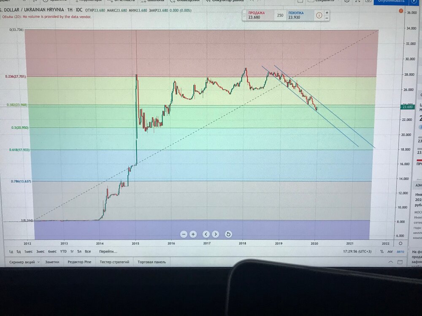This screenshot has height=316, width=422.
Task: Set the range to 5л
Action: pyautogui.click(x=79, y=252)
